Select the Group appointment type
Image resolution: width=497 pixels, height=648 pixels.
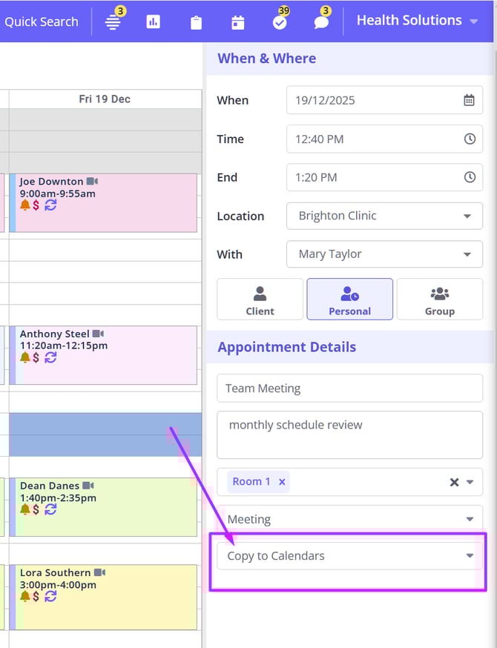point(439,300)
